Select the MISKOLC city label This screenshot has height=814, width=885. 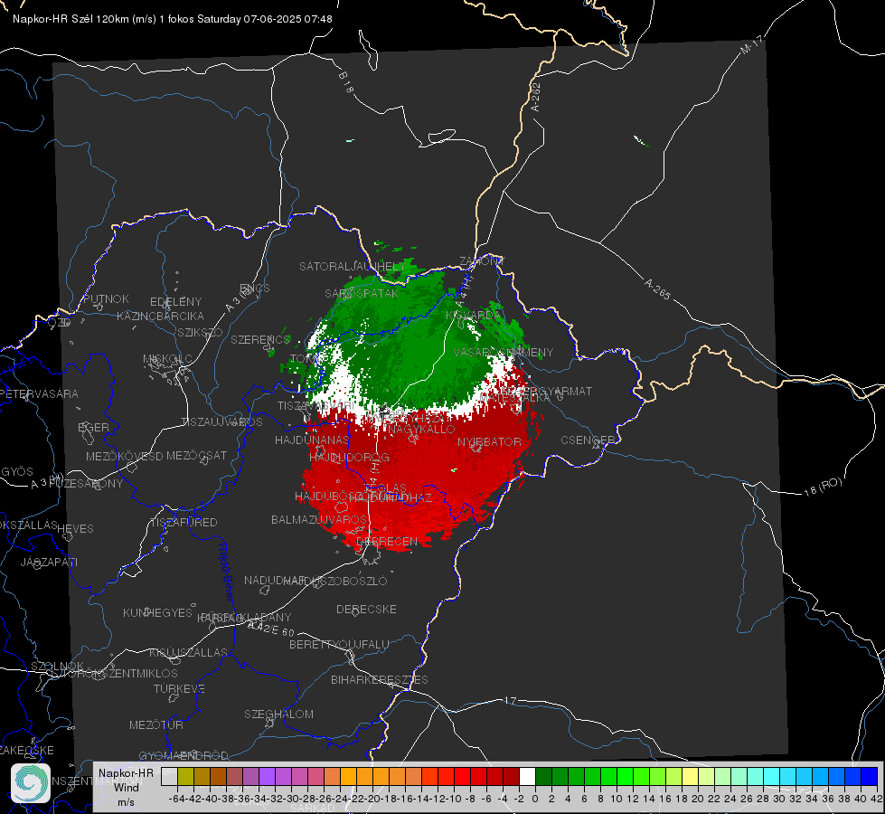[x=167, y=359]
